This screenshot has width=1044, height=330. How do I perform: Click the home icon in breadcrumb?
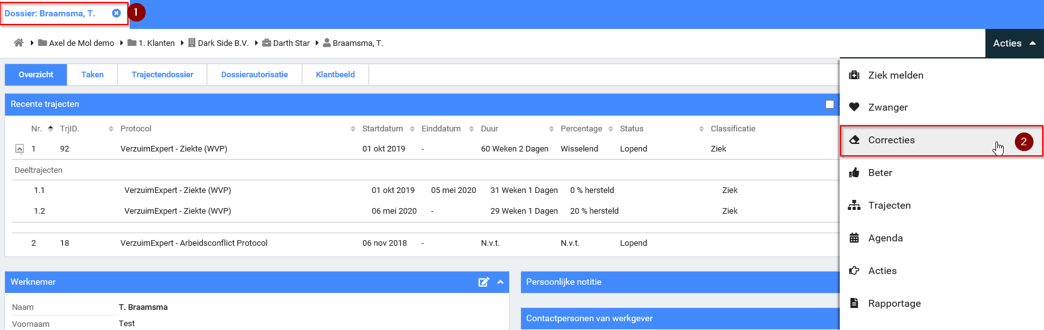(x=19, y=43)
